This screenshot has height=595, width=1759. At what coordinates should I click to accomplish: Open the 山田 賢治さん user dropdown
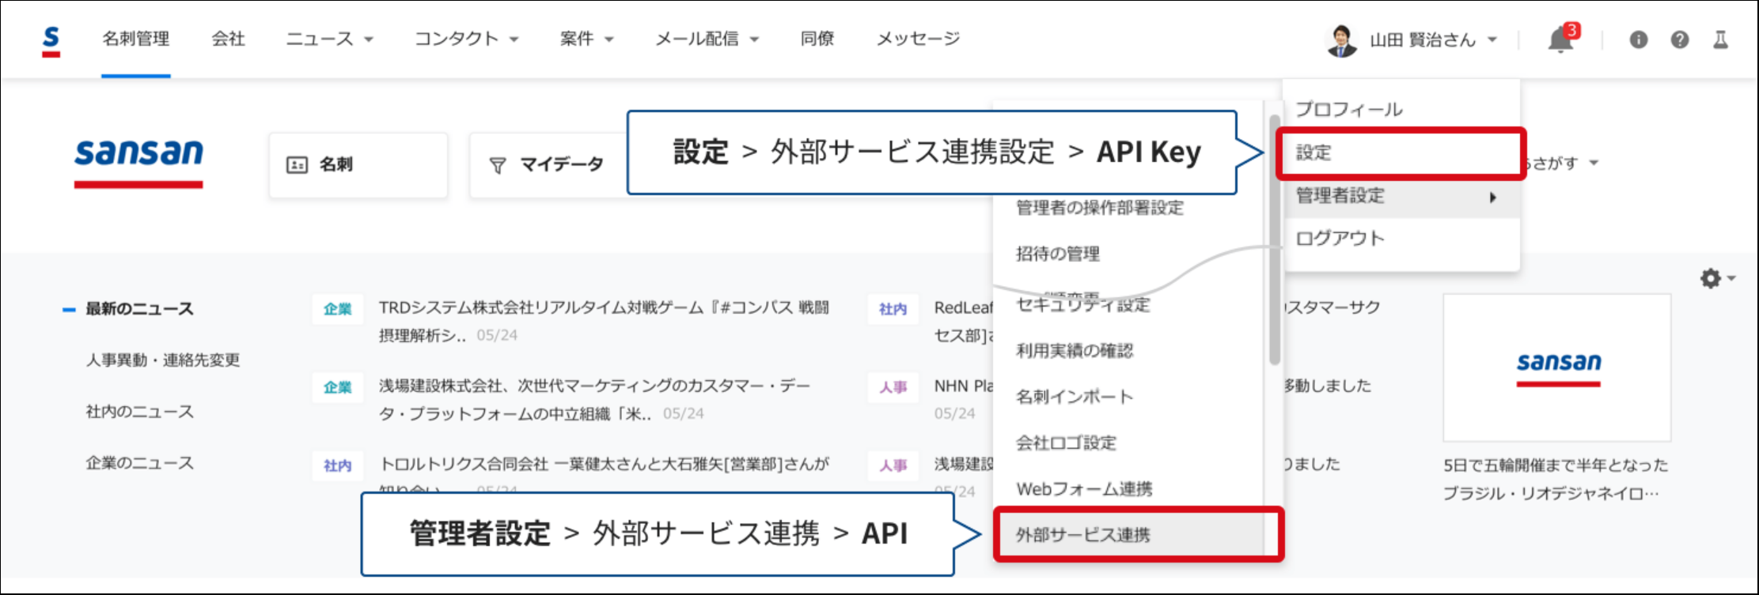(1433, 40)
